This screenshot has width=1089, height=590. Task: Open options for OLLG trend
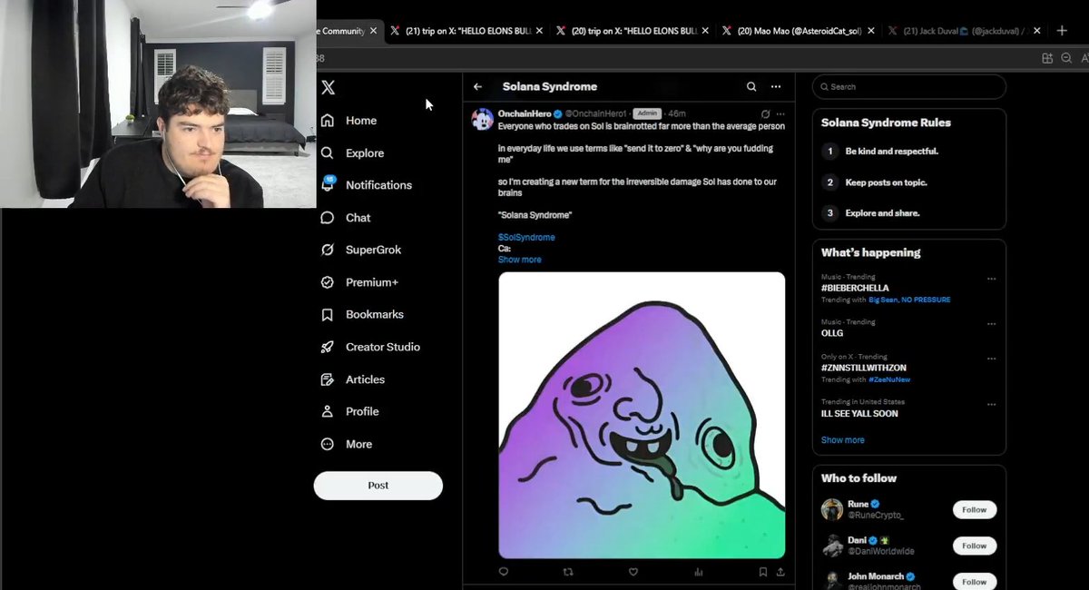[x=991, y=324]
